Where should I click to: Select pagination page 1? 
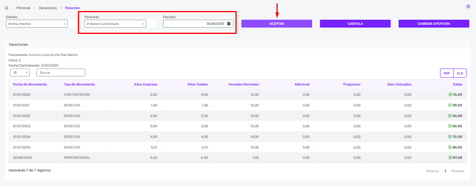click(x=445, y=171)
